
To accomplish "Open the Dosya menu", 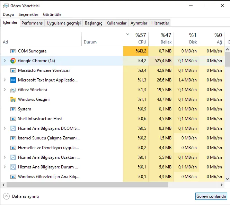I will point(8,14).
